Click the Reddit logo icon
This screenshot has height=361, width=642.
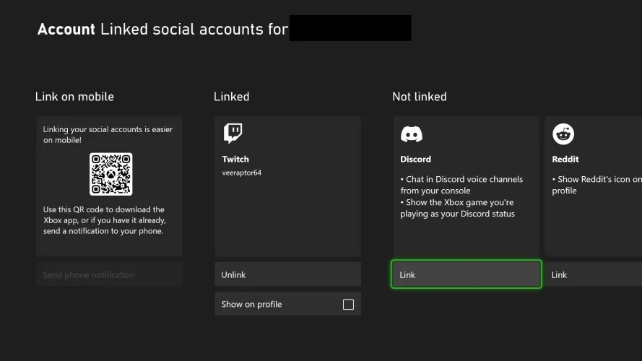pyautogui.click(x=563, y=134)
